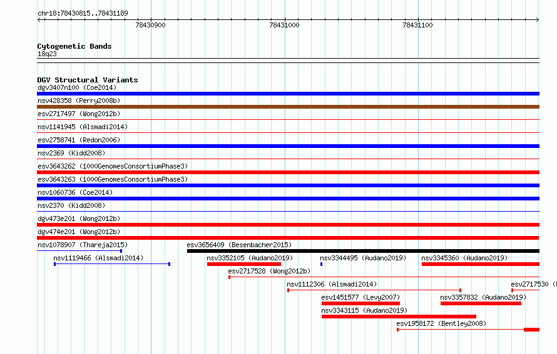
Task: Click the black esv3656409 bar
Action: [x=363, y=251]
